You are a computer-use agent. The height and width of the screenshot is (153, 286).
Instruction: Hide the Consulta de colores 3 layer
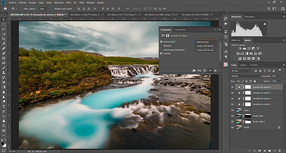click(x=232, y=93)
